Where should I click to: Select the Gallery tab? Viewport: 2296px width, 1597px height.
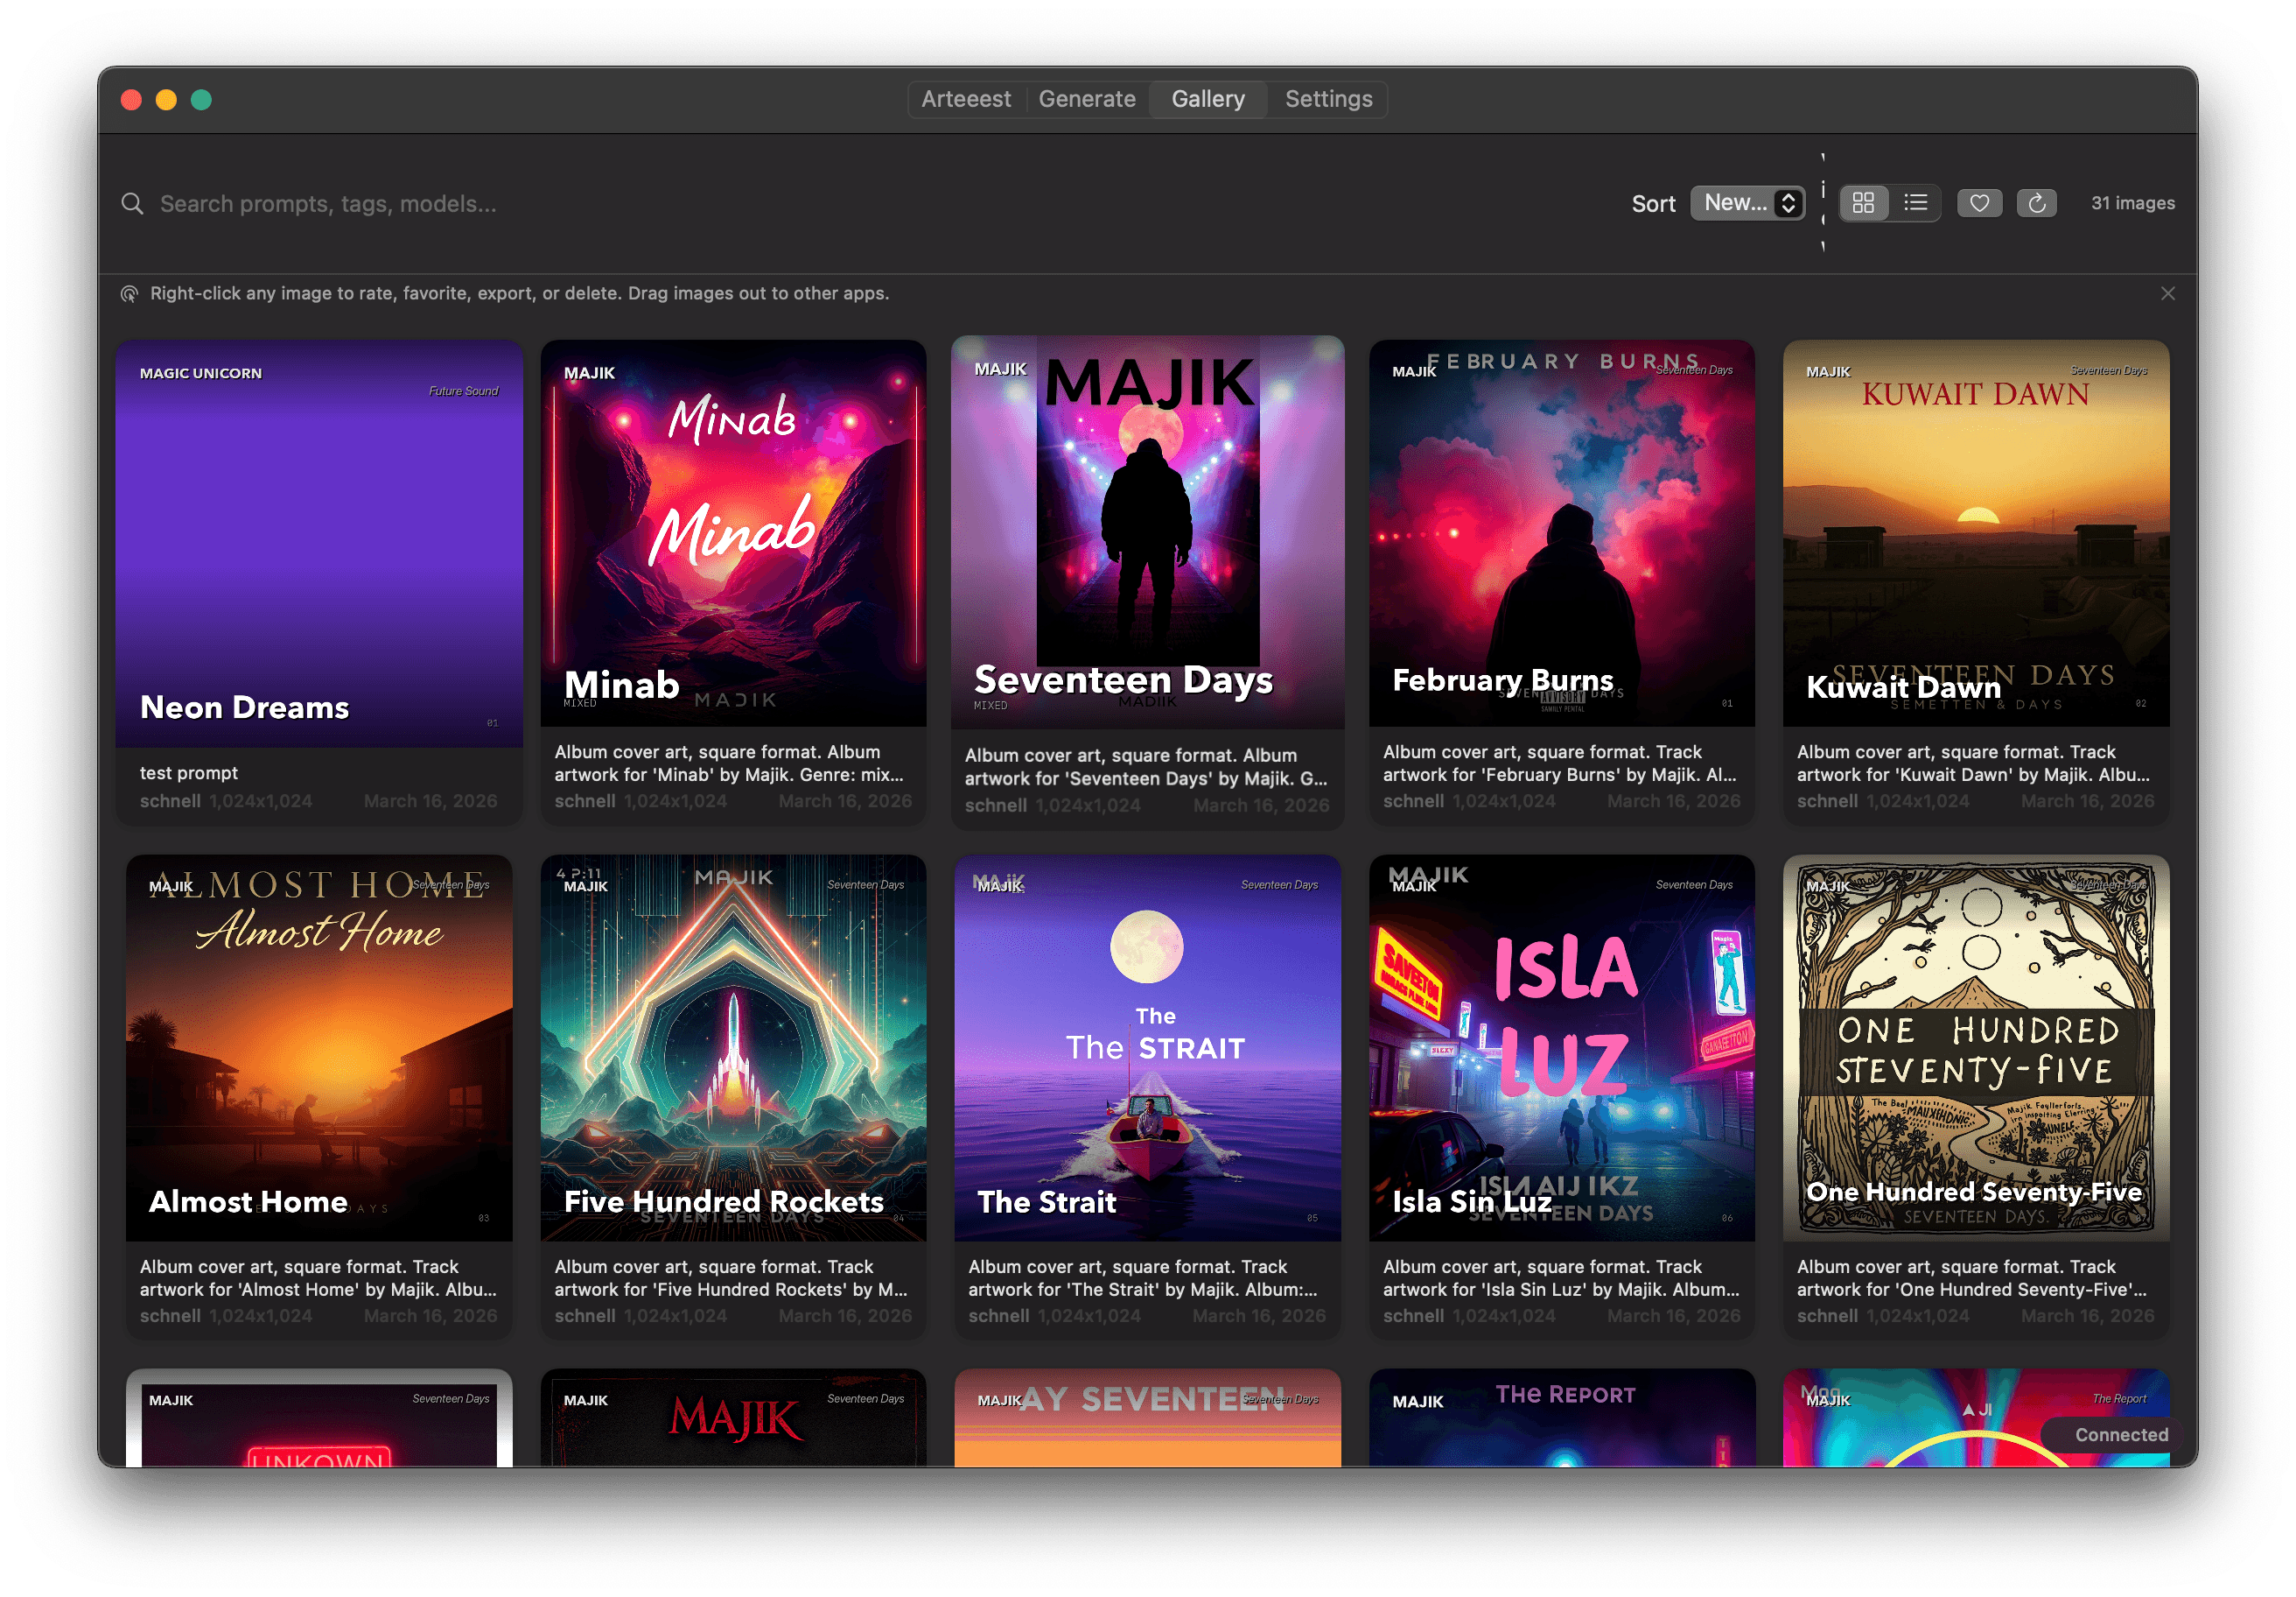1207,99
